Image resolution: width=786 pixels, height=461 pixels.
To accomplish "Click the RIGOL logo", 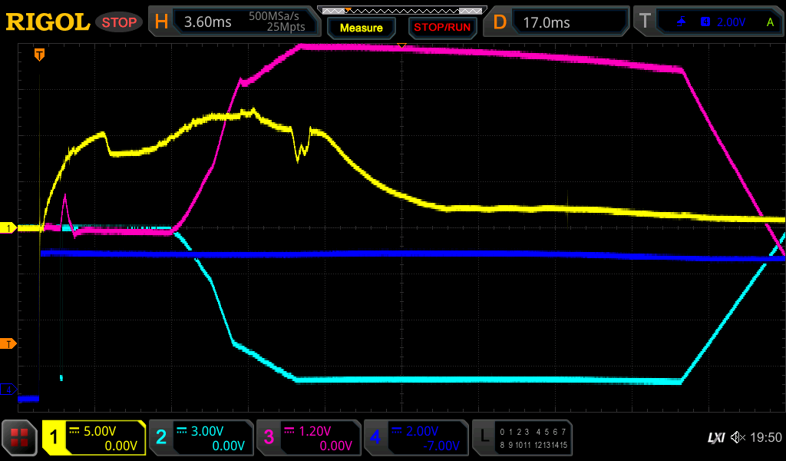I will (48, 22).
